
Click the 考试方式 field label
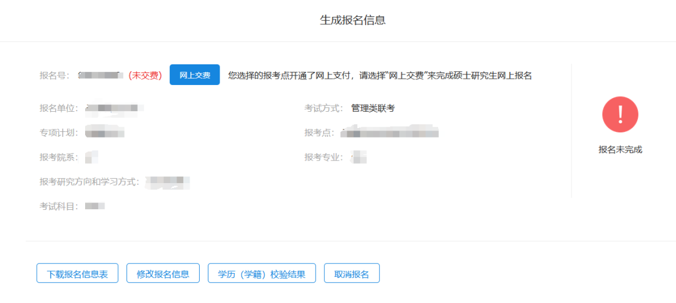(323, 108)
